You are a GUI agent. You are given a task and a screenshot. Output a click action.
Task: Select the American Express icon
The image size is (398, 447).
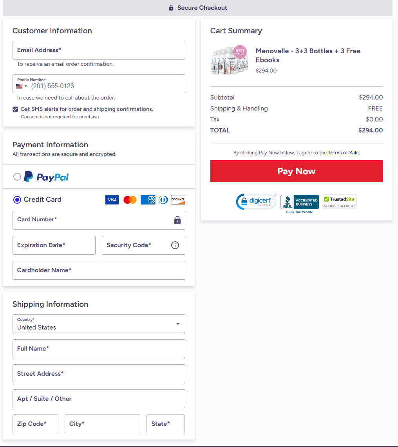148,200
